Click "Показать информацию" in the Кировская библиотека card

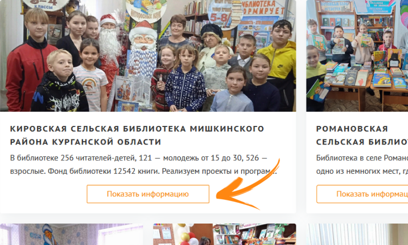pos(148,194)
